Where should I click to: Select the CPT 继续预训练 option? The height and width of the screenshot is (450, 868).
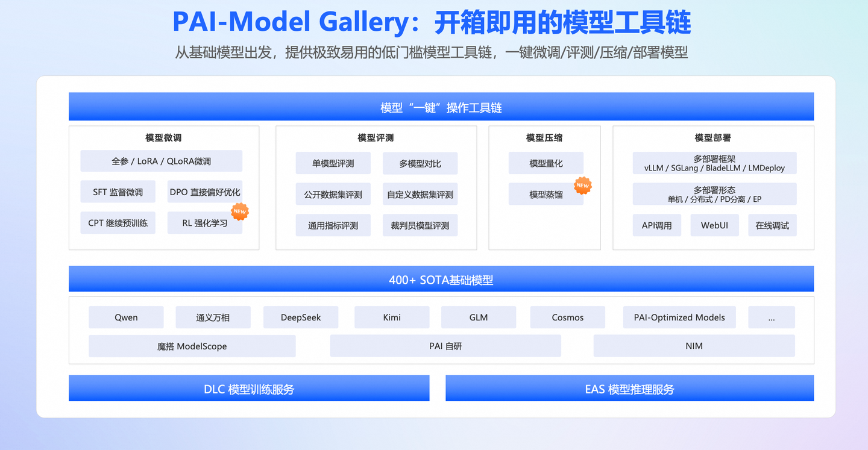(118, 222)
